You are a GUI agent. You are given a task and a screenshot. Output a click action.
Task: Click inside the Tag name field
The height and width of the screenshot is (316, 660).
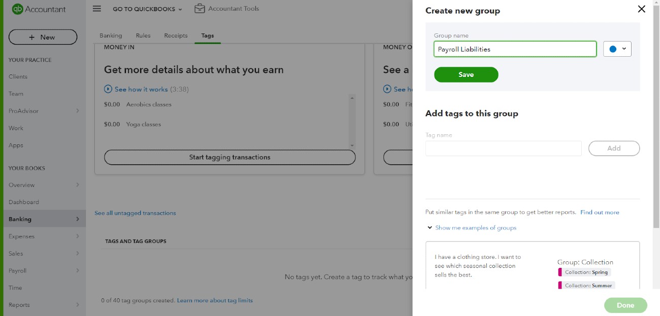click(x=503, y=148)
